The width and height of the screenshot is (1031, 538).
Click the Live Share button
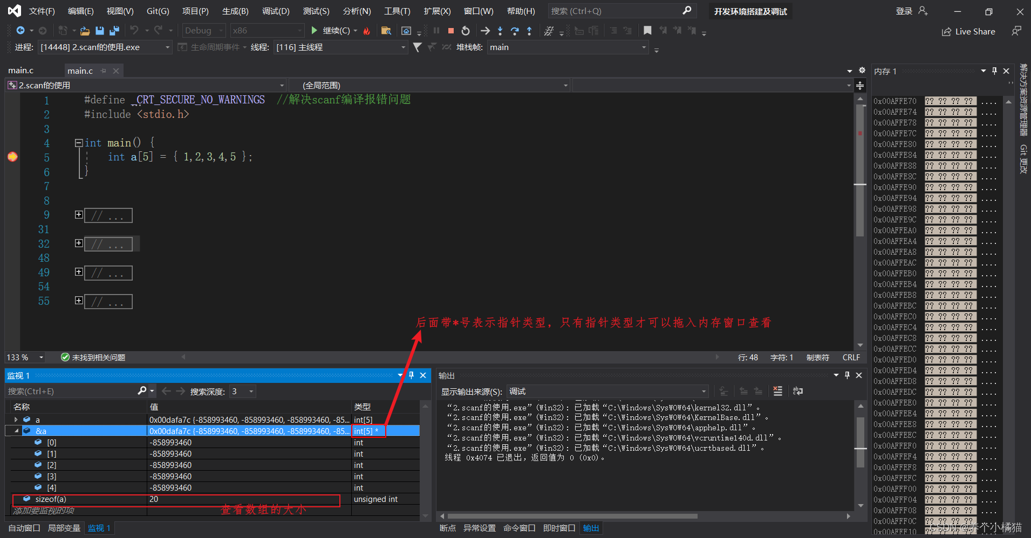point(968,32)
